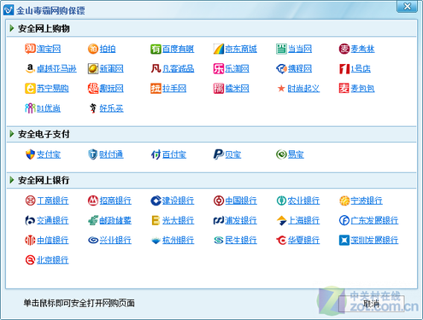Screen dimensions: 423x320
Task: Click the 财付通 shield icon
Action: (x=93, y=154)
